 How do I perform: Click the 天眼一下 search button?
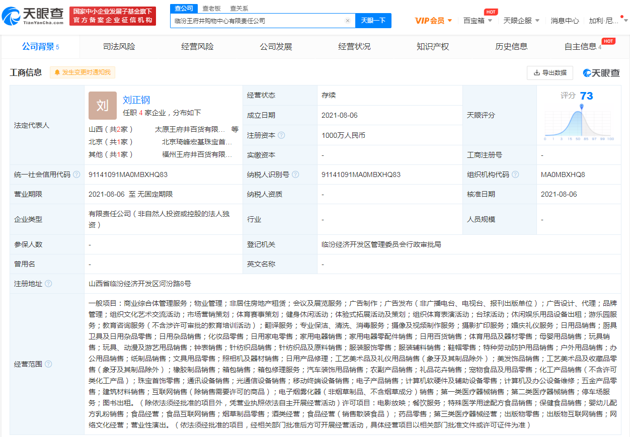pos(373,21)
